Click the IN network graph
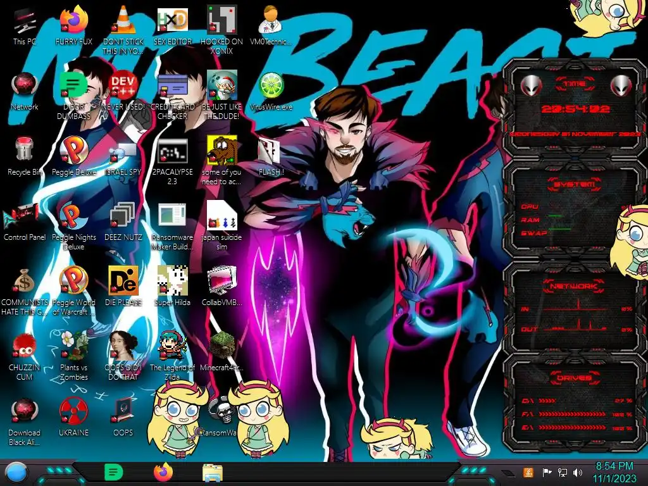 pyautogui.click(x=576, y=306)
